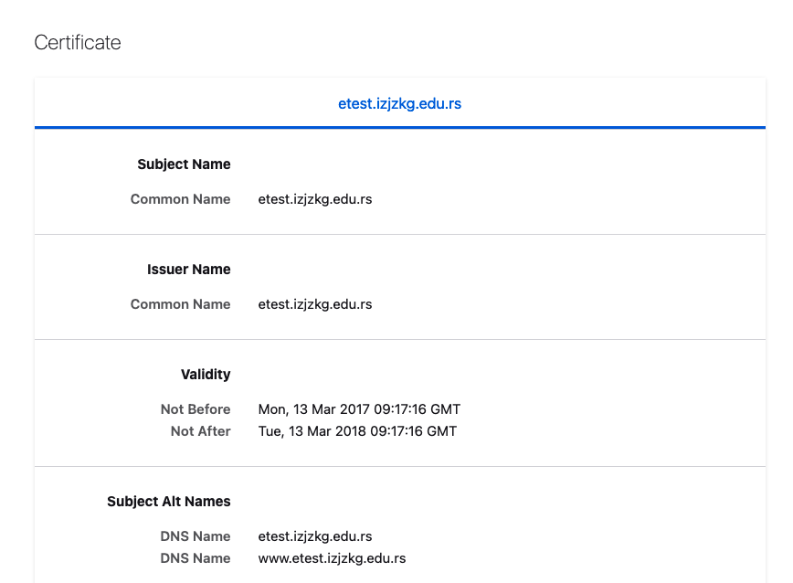Image resolution: width=793 pixels, height=583 pixels.
Task: Click the GMT time in Not After row
Action: point(413,431)
